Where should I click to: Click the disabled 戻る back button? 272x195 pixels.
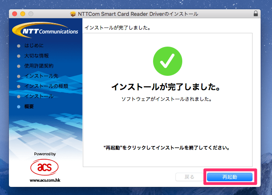click(189, 177)
